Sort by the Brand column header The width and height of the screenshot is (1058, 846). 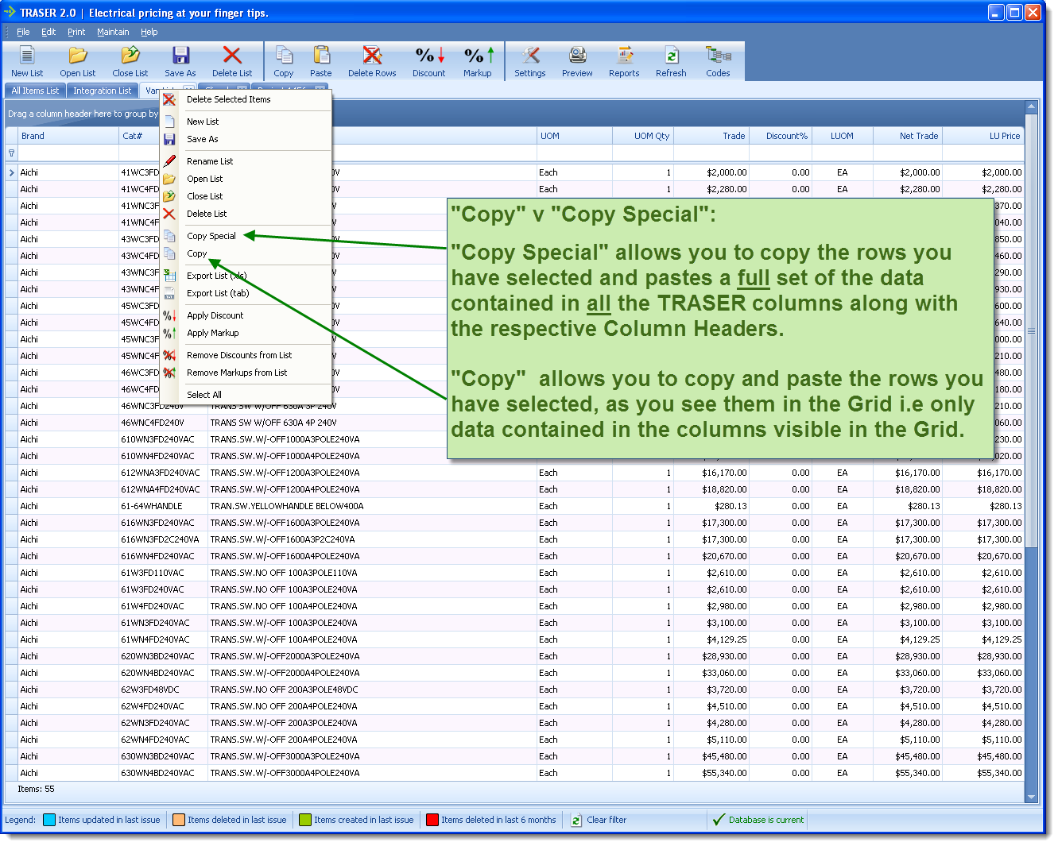coord(68,136)
